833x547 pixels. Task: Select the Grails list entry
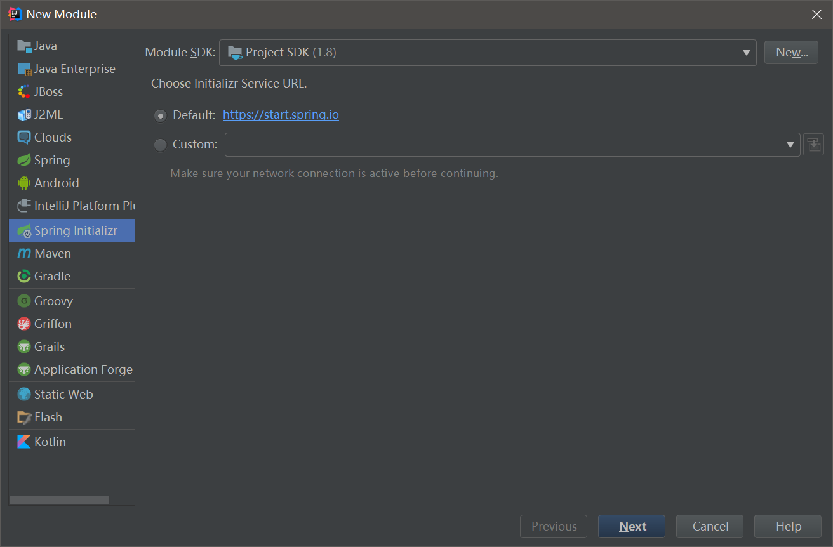tap(72, 347)
